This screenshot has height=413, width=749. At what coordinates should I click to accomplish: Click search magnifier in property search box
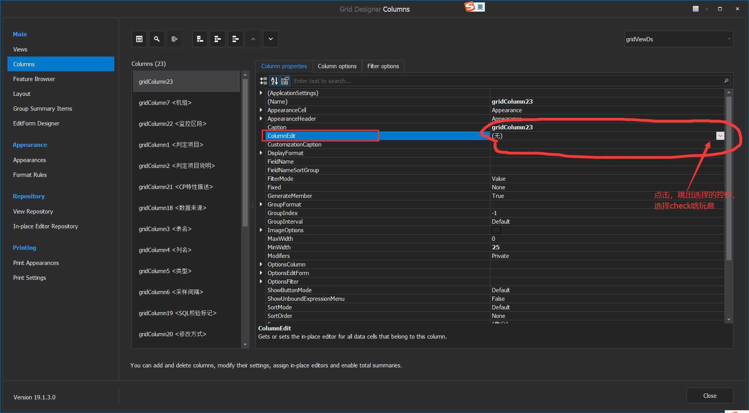[726, 81]
